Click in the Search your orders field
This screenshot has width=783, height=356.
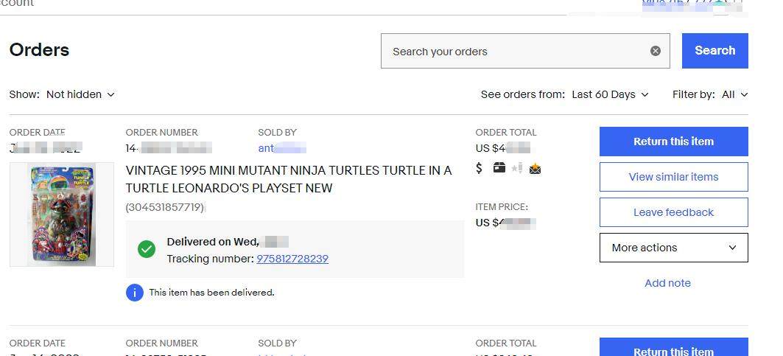516,52
